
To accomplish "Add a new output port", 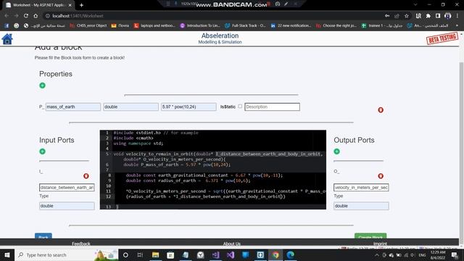I will tap(336, 152).
